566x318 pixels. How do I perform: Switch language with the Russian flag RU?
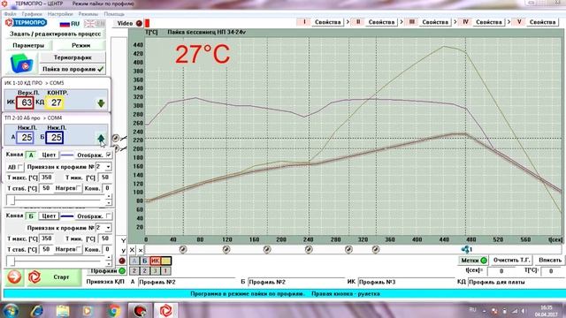pos(69,24)
